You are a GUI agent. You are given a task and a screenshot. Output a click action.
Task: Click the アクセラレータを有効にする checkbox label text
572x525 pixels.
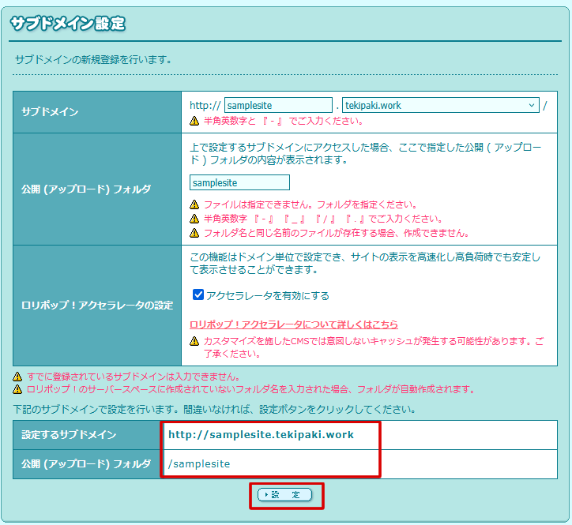[267, 296]
